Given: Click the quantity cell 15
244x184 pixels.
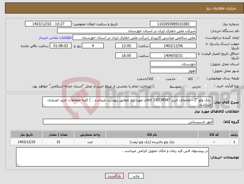Looking at the screenshot, I should [58, 142].
